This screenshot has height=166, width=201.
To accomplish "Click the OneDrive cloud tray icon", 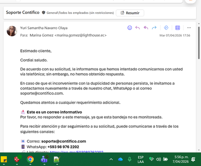I will (x=120, y=159).
